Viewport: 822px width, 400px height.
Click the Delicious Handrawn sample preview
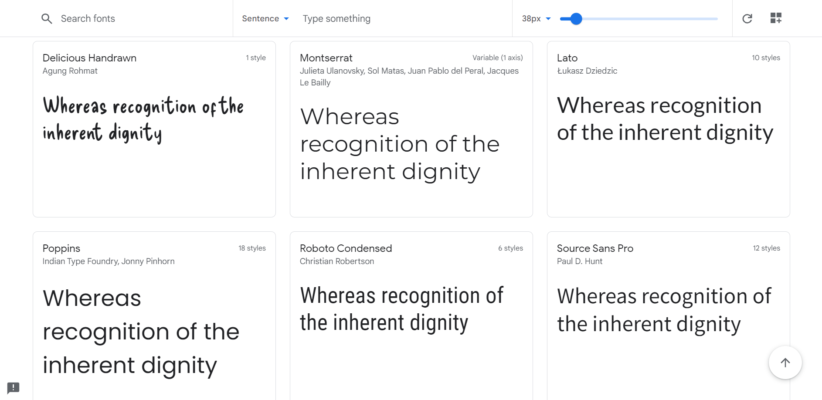coord(143,119)
